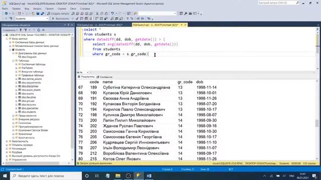The width and height of the screenshot is (321, 180).
Task: Click the activity monitor icon in Object Explorer toolbar
Action: 43,30
